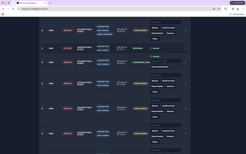Screen dimensions: 246x154
Task: Click Reverse on the 02:15:00 alert
Action: coord(170,86)
